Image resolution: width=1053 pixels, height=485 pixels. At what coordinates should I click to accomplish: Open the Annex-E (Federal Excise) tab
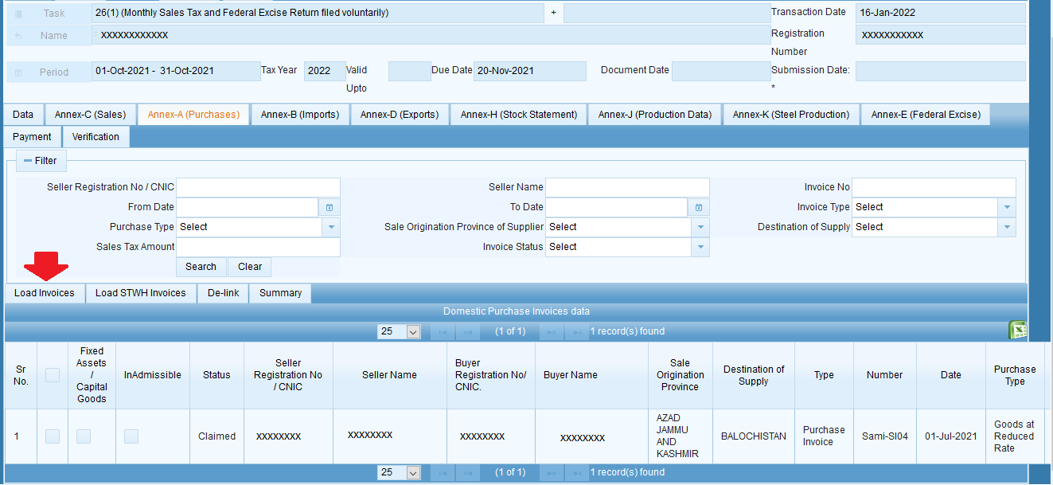point(926,115)
